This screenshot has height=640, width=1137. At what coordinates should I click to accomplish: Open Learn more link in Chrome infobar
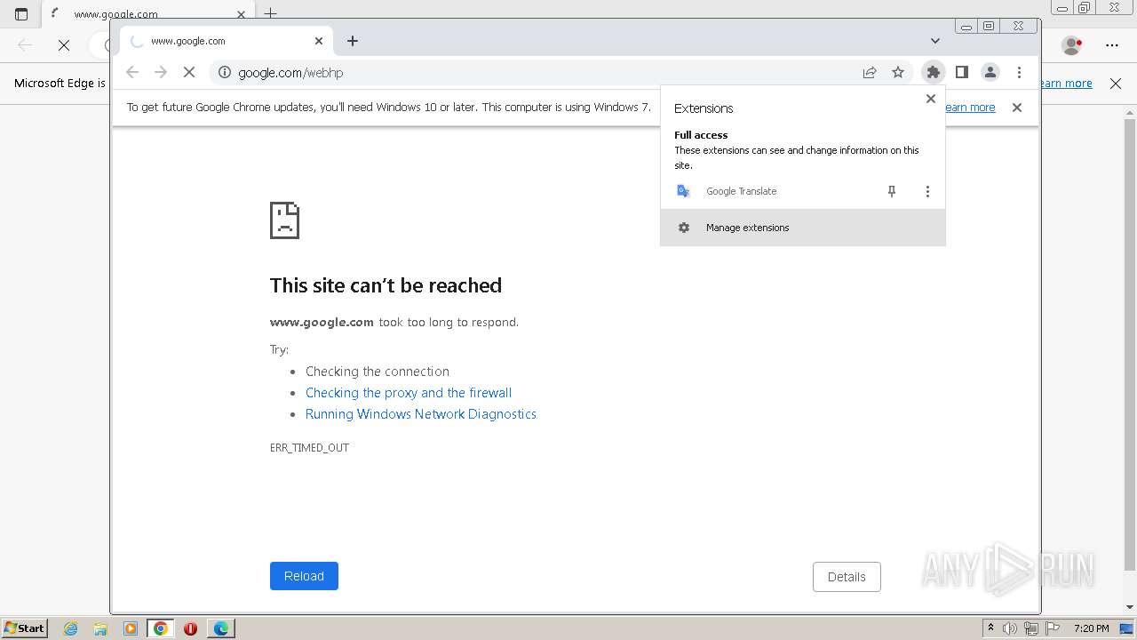point(970,108)
